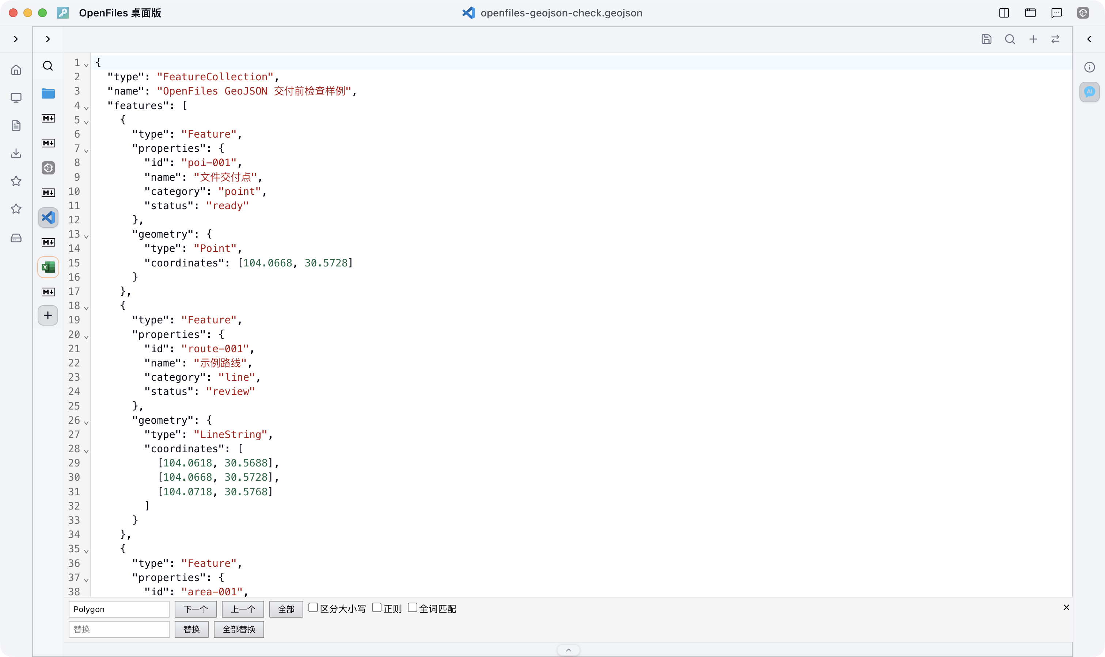Enable 区分大小写 case-sensitive checkbox
Viewport: 1105px width, 657px height.
pos(313,608)
